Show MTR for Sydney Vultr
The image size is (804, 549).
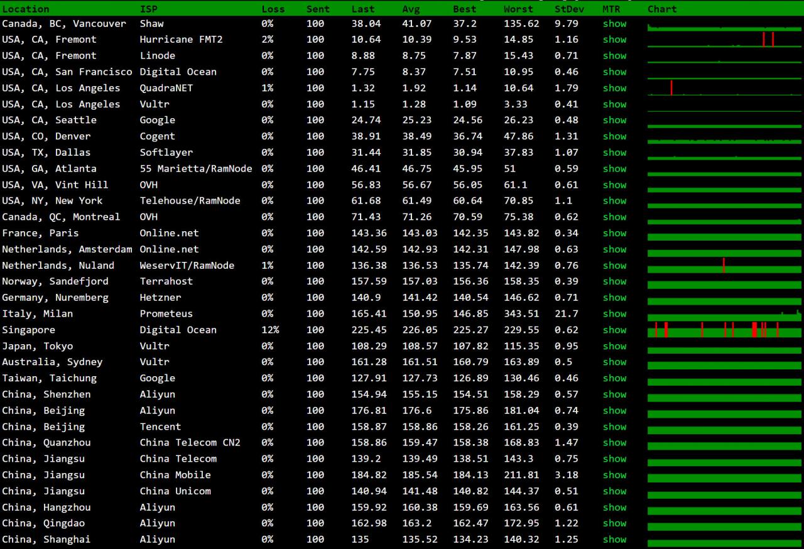coord(614,362)
